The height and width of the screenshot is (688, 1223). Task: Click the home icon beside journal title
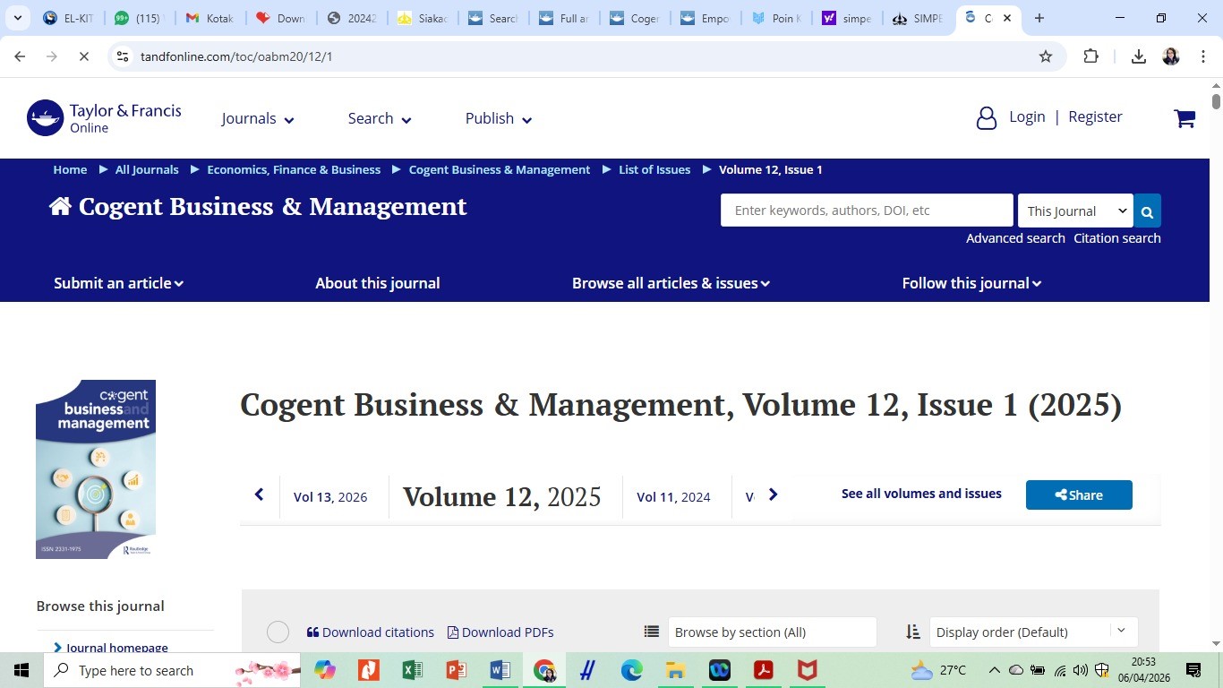[60, 207]
